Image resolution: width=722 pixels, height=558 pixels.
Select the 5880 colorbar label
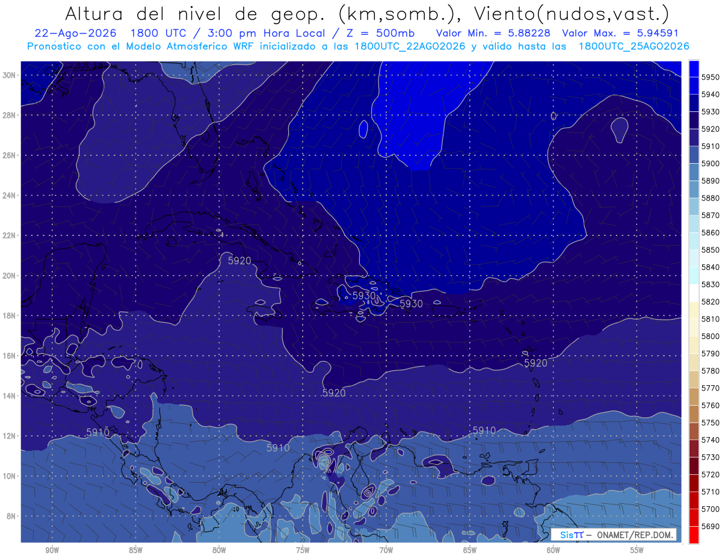(x=711, y=198)
